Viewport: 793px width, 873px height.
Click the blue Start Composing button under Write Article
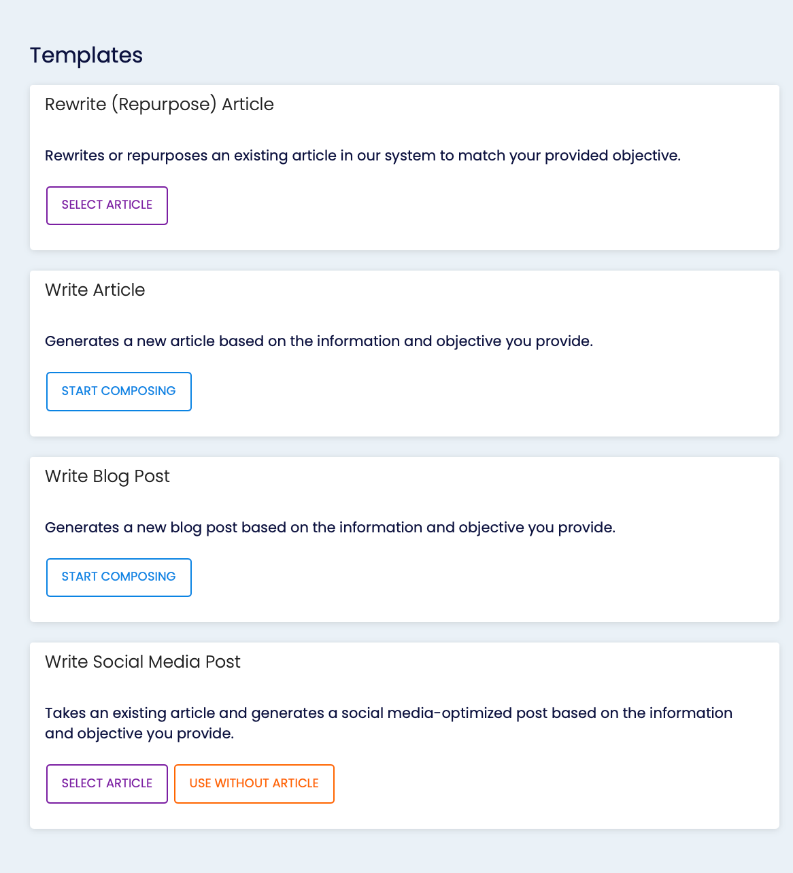pos(119,392)
